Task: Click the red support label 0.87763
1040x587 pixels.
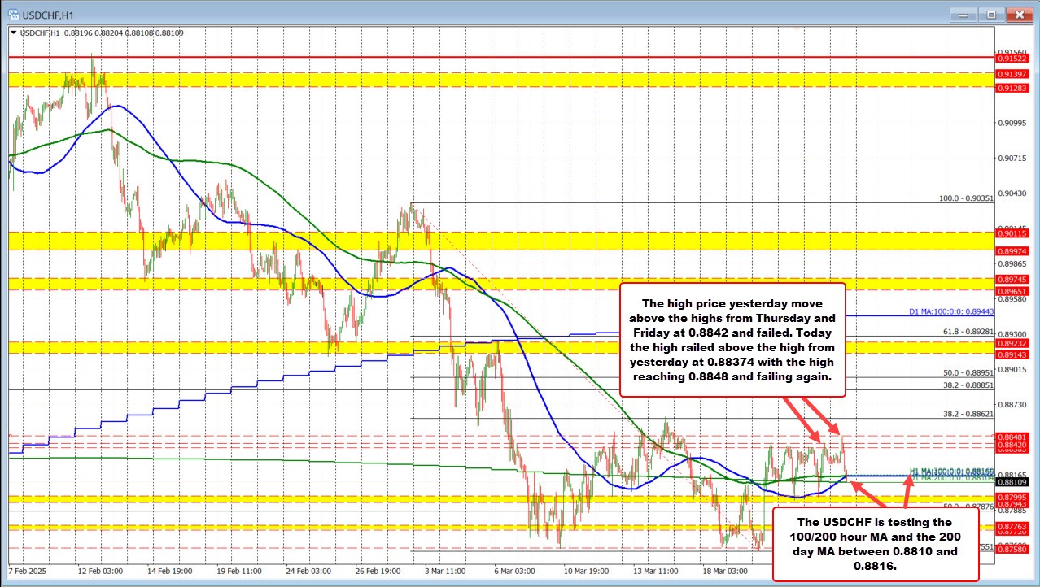Action: [1012, 528]
